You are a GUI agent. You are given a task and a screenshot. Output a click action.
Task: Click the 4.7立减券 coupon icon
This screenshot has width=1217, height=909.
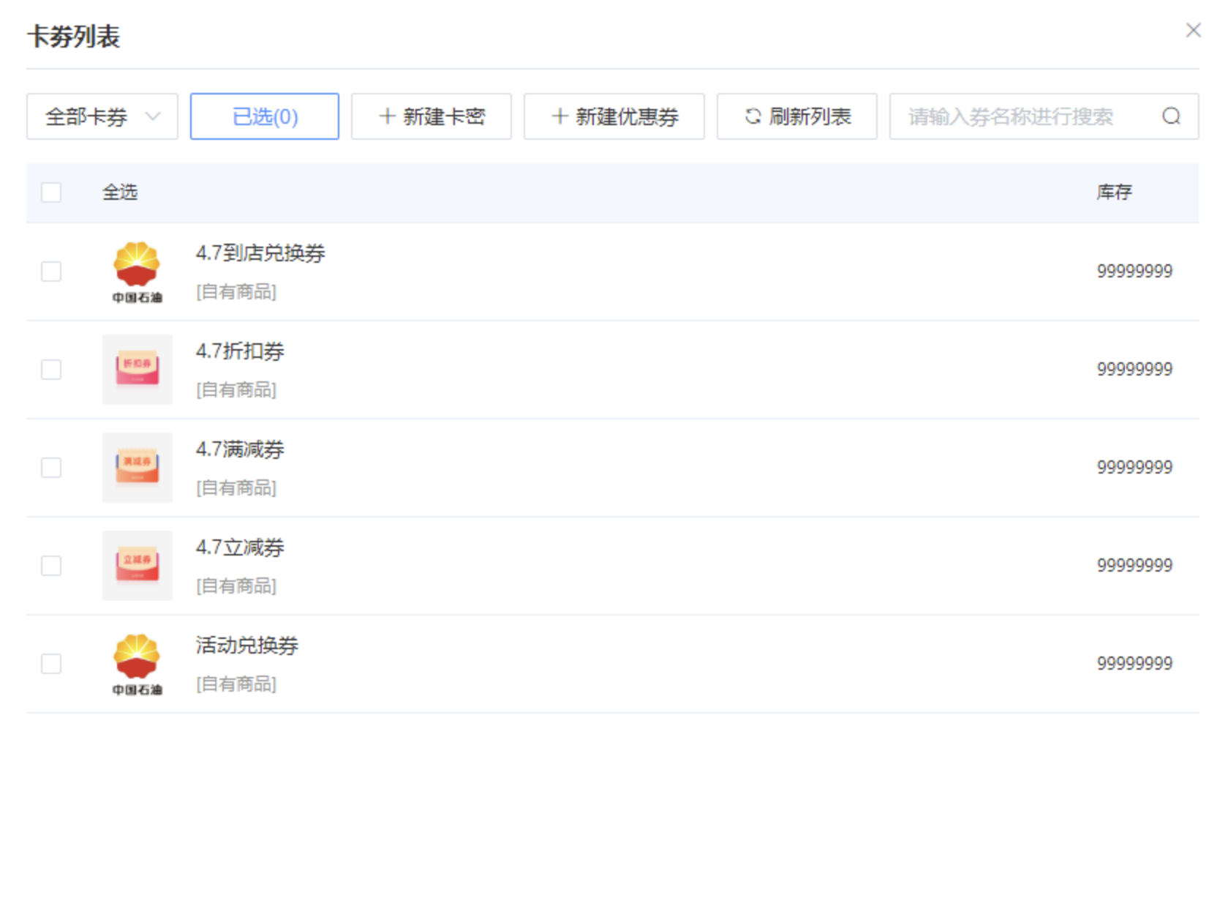137,566
